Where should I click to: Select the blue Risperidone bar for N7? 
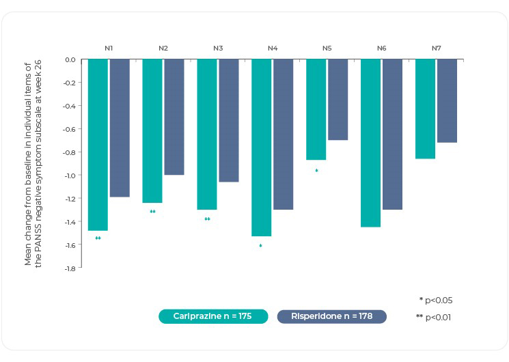tap(447, 101)
